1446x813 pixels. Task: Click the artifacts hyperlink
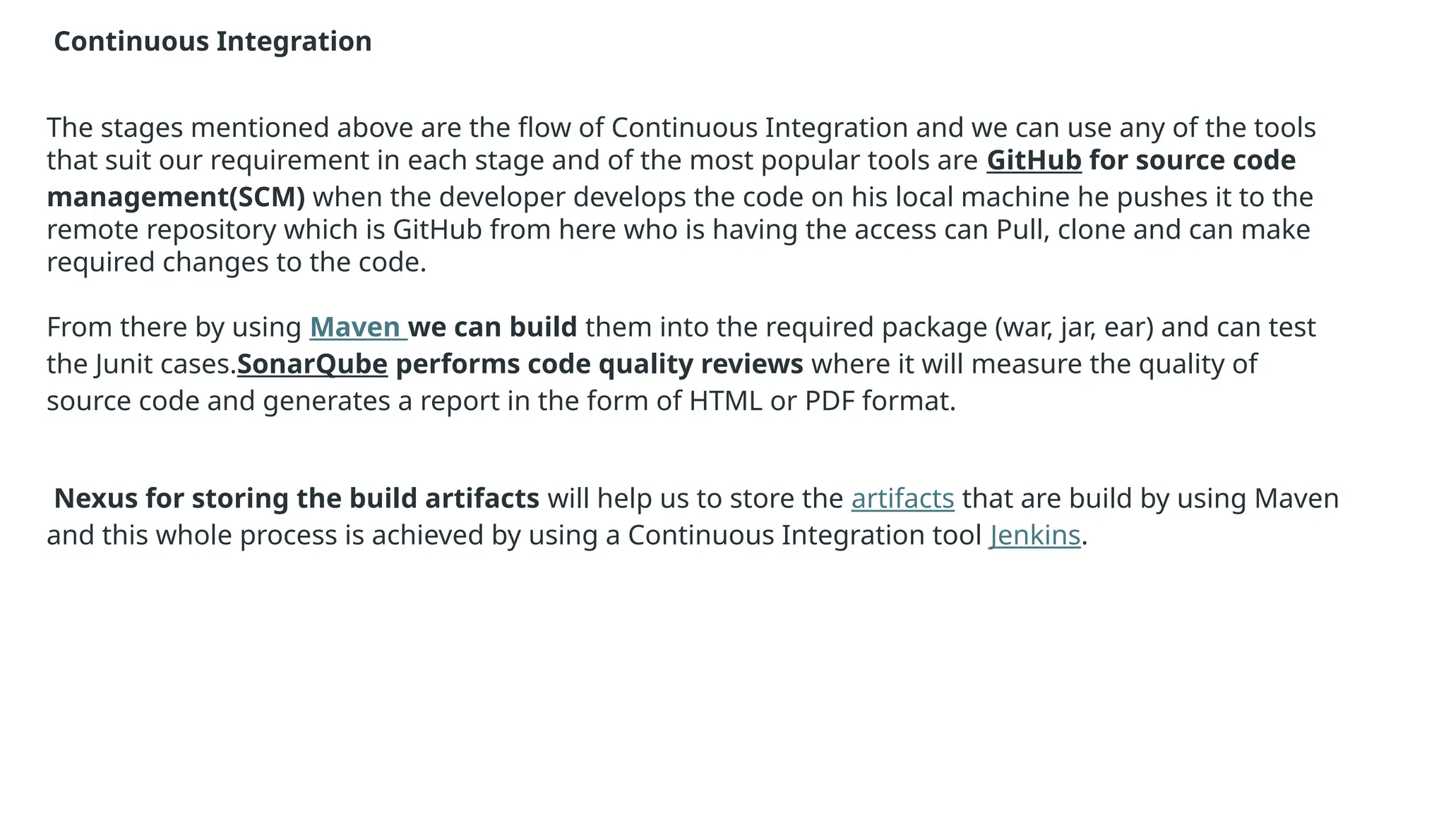[x=902, y=498]
